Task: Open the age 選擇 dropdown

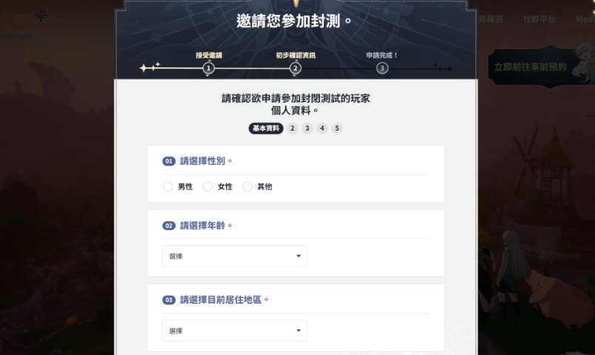Action: tap(234, 256)
